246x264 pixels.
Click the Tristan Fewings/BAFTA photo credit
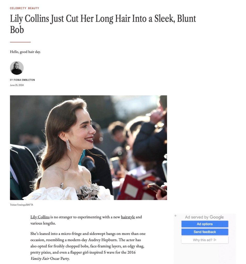click(21, 205)
